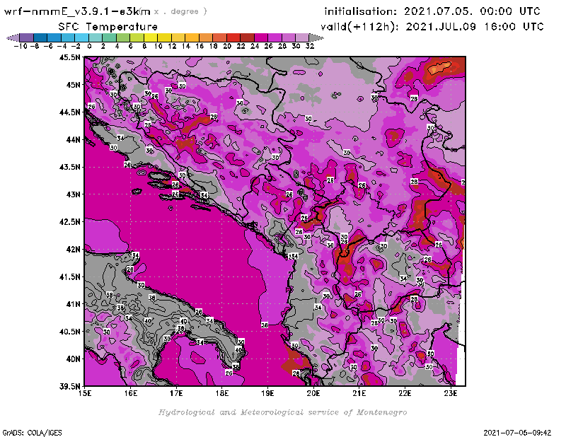
Task: Select the light blue -2 to 0 legend swatch
Action: click(x=82, y=37)
